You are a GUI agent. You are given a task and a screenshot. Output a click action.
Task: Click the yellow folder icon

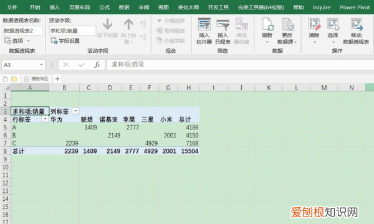(x=14, y=78)
